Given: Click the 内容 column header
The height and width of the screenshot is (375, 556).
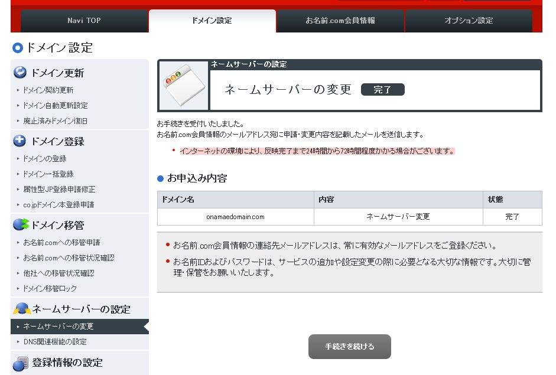Looking at the screenshot, I should pos(398,200).
